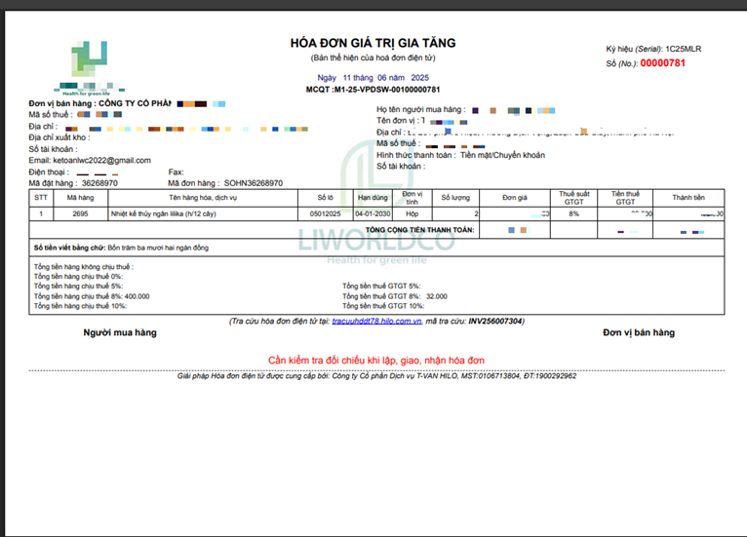Select the amount in words Bốn trăm ba mươi hai ngàn đồng
The image size is (747, 537).
coord(158,248)
